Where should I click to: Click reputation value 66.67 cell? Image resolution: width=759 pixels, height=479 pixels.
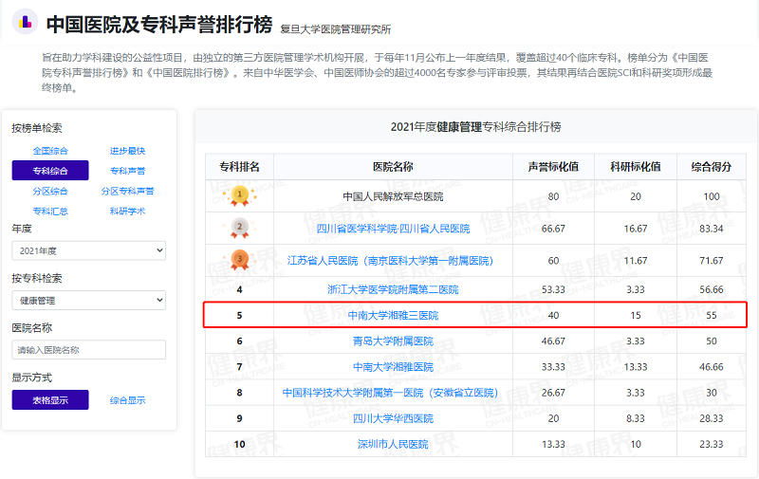553,229
